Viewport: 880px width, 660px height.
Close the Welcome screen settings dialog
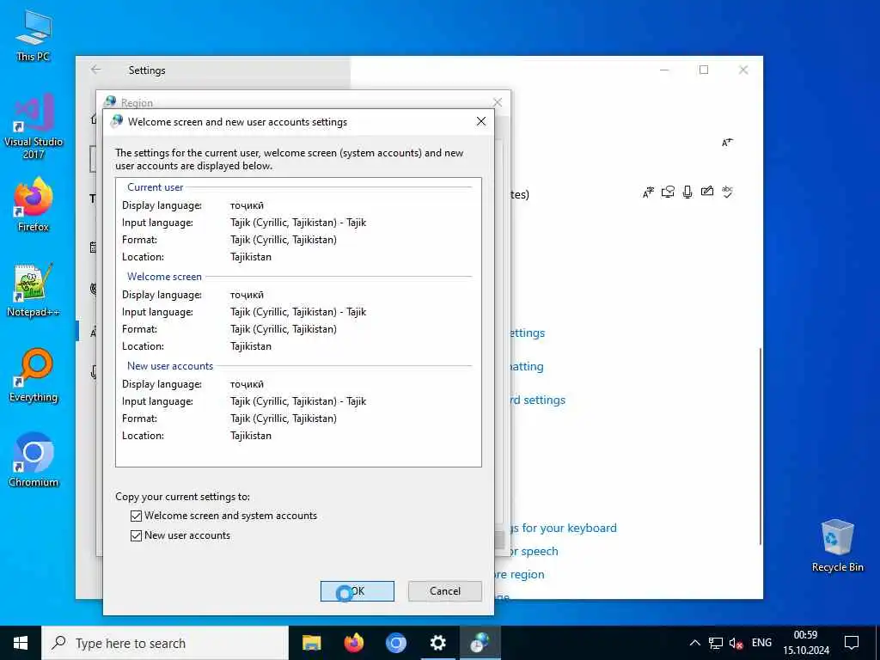(481, 121)
